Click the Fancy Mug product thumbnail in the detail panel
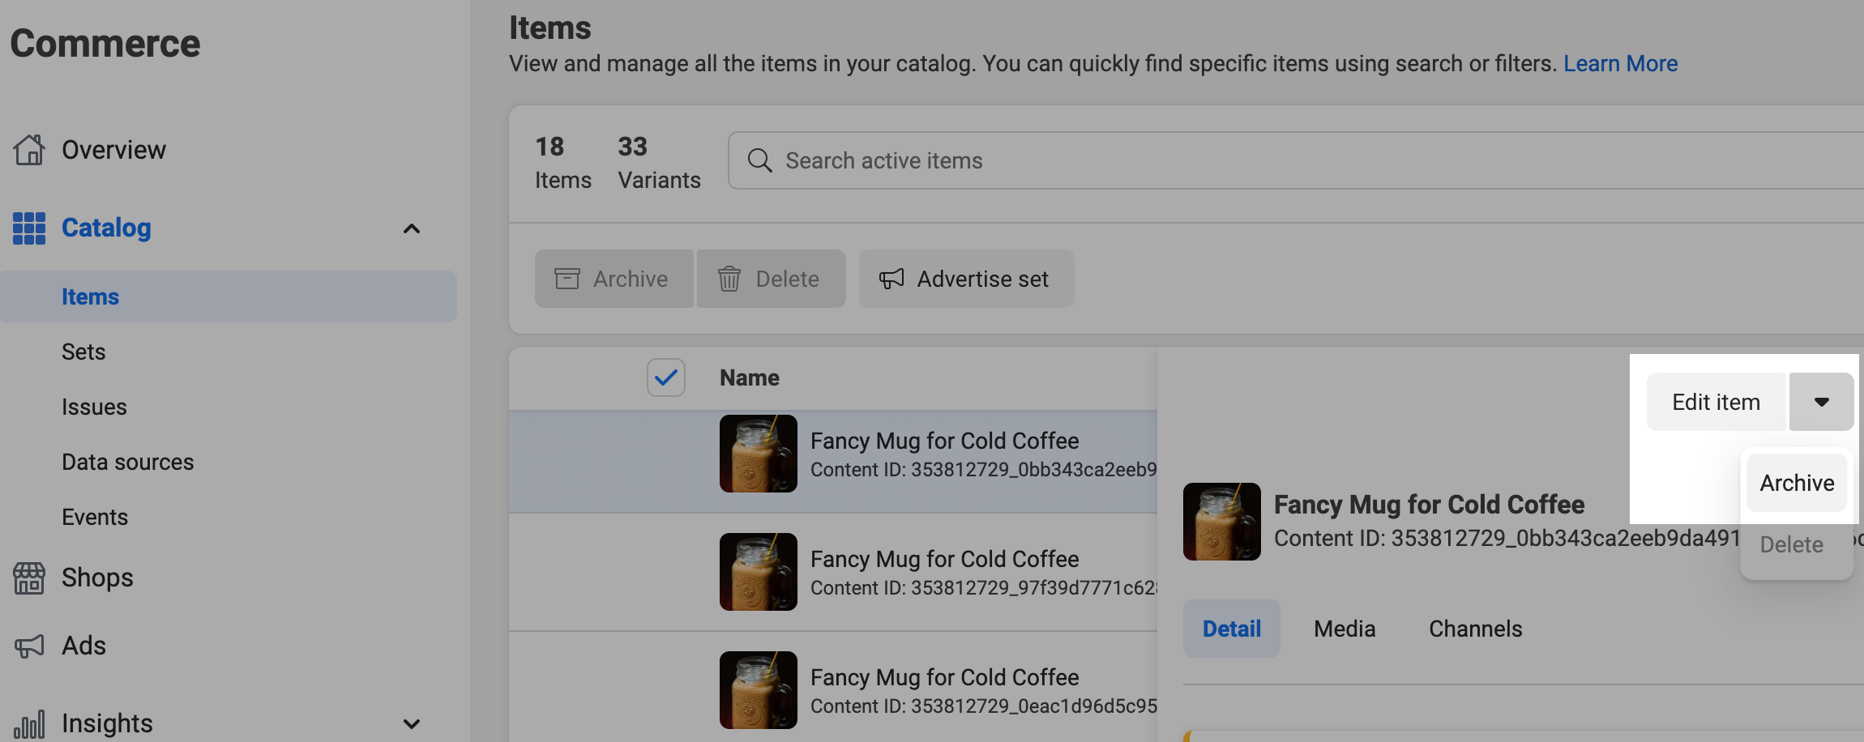Screen dimensions: 1864x742 (1221, 522)
